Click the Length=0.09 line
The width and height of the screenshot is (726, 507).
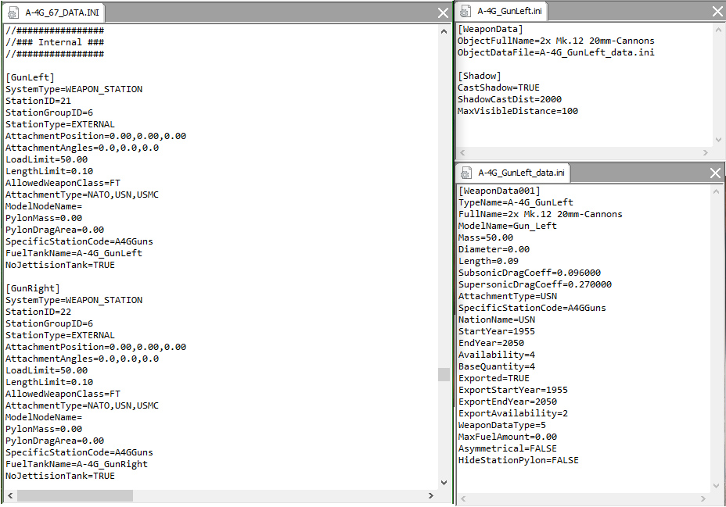488,261
